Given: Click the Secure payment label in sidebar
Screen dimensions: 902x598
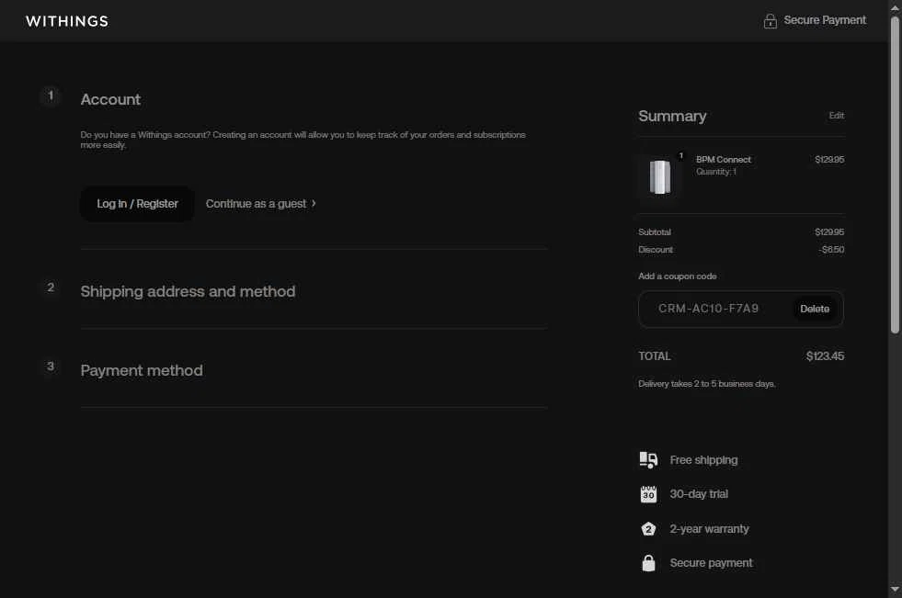Looking at the screenshot, I should click(x=711, y=563).
